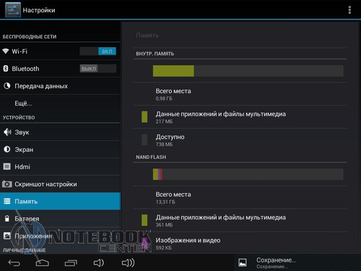The height and width of the screenshot is (271, 361).
Task: Tap the olive swatch beside 217 МБ
Action: [144, 117]
